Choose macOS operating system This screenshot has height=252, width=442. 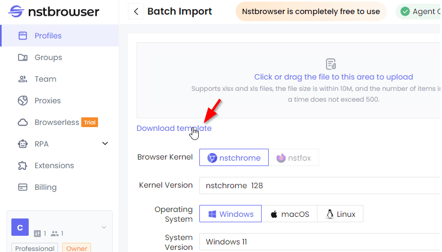(289, 214)
